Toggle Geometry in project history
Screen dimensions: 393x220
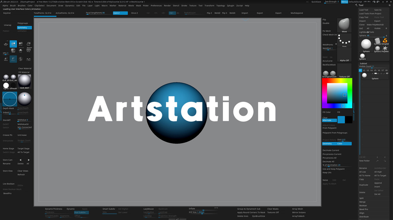(329, 144)
